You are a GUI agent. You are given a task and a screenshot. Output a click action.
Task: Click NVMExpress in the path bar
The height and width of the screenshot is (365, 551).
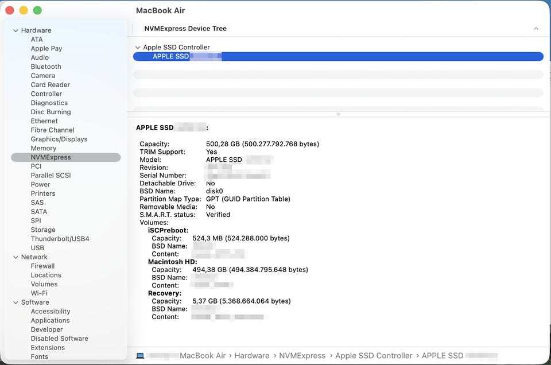click(302, 356)
